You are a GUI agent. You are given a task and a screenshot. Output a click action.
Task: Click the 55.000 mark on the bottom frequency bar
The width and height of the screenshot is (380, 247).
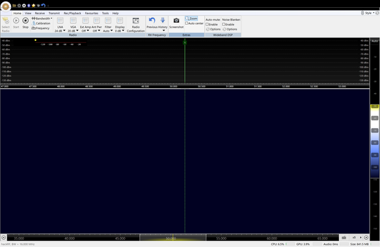221,239
